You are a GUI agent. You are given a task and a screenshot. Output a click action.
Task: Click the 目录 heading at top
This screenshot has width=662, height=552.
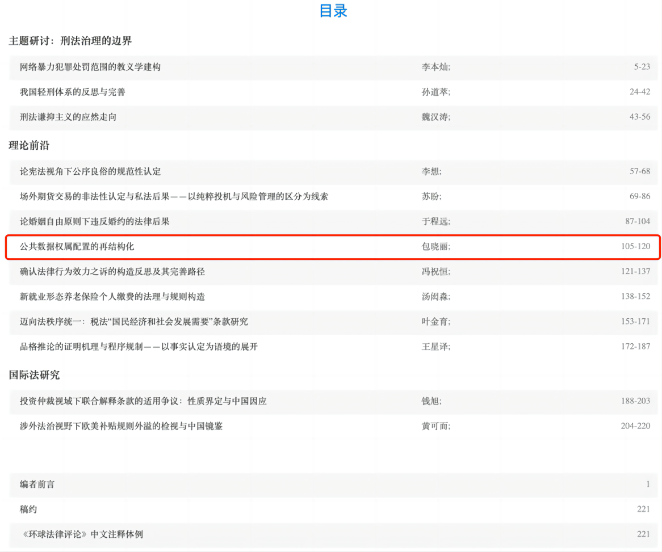333,11
